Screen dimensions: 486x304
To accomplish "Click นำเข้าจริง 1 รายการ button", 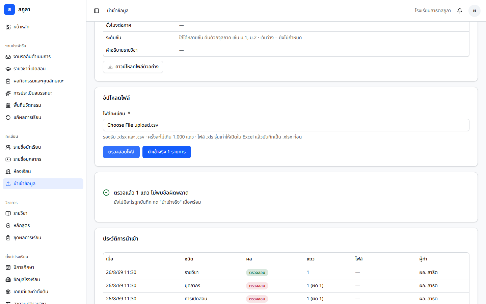I will tap(167, 152).
